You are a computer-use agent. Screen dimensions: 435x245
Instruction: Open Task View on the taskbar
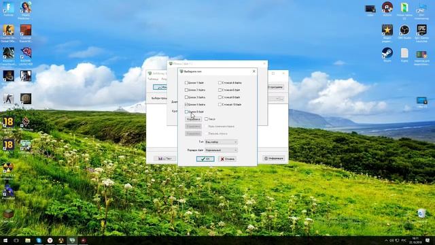click(x=16, y=240)
